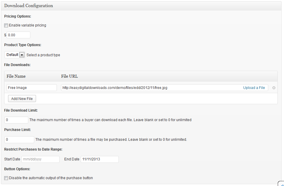Click the File URL column header
Image resolution: width=284 pixels, height=186 pixels.
(x=69, y=76)
